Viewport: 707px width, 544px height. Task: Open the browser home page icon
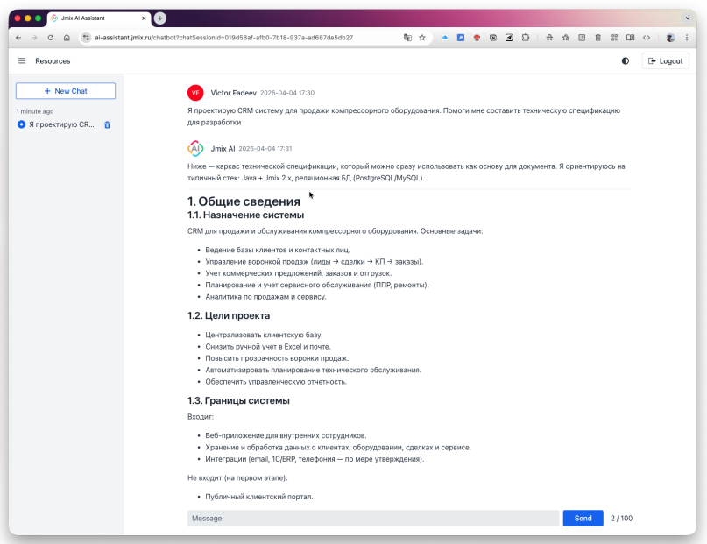(x=67, y=38)
